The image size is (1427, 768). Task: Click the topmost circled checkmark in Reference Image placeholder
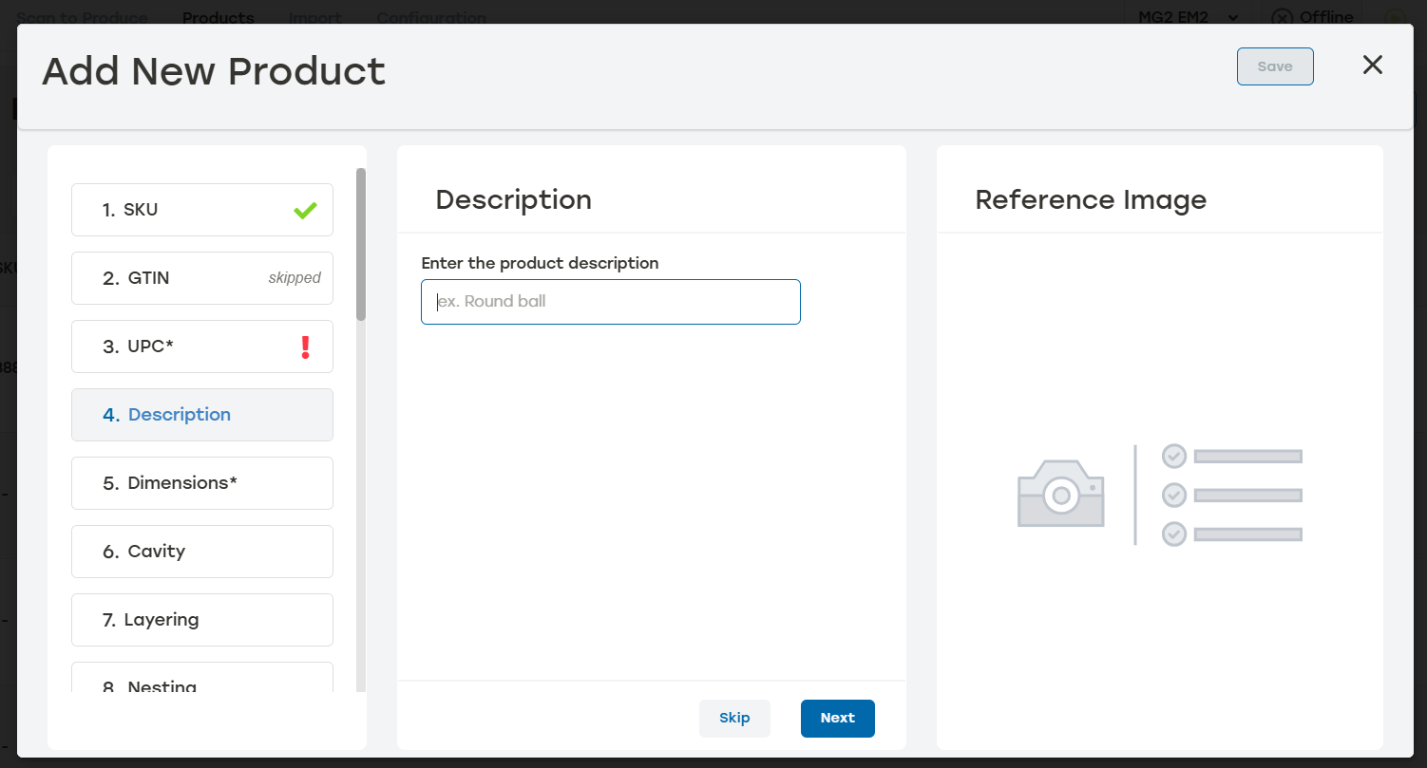point(1172,455)
